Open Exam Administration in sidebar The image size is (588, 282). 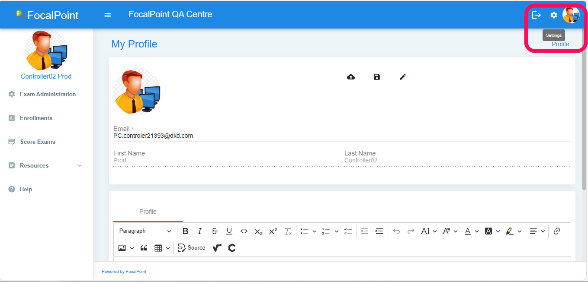tap(47, 94)
